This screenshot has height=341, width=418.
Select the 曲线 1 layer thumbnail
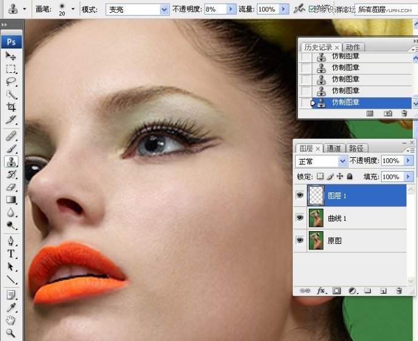(x=316, y=218)
